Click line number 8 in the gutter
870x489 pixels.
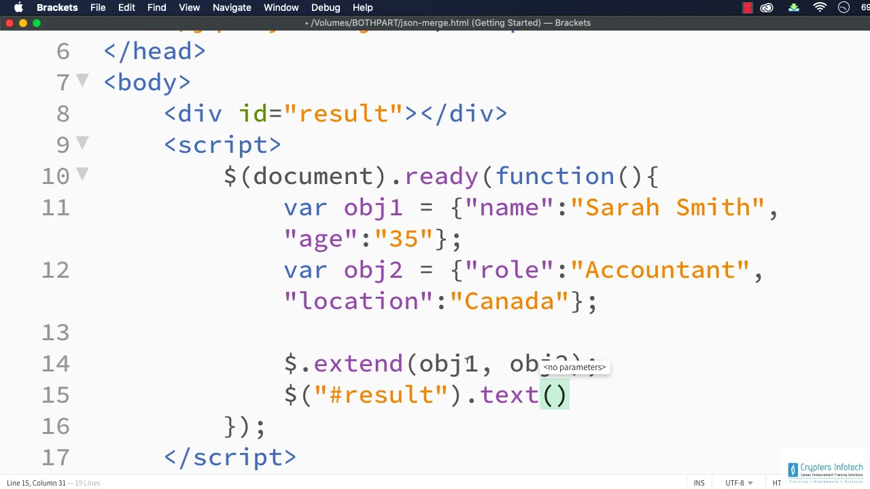pyautogui.click(x=63, y=113)
